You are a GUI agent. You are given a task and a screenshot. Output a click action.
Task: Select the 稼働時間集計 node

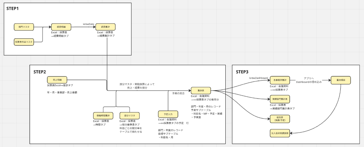coord(103,115)
